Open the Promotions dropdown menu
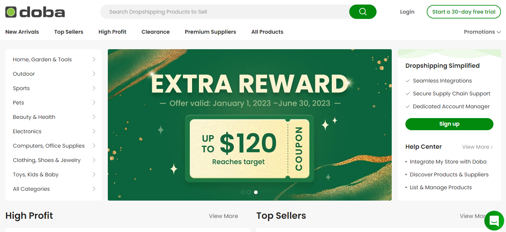The image size is (506, 232). [482, 32]
